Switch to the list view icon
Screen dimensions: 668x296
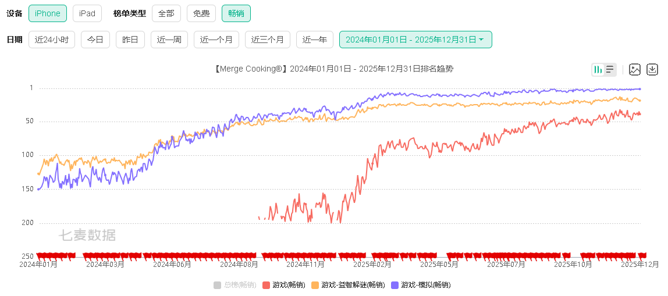tap(610, 70)
